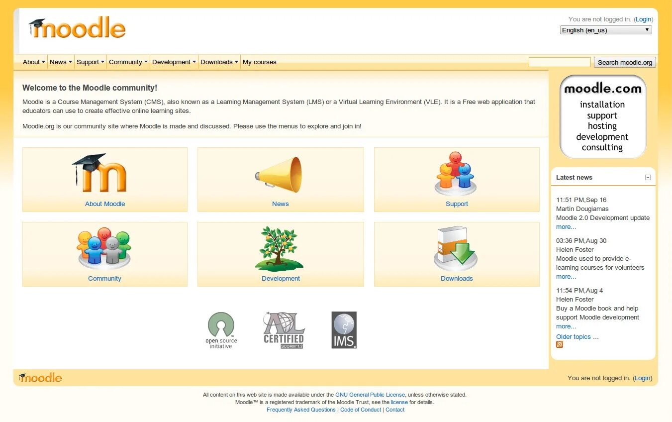Click the Open Source Initiative logo

tap(221, 330)
